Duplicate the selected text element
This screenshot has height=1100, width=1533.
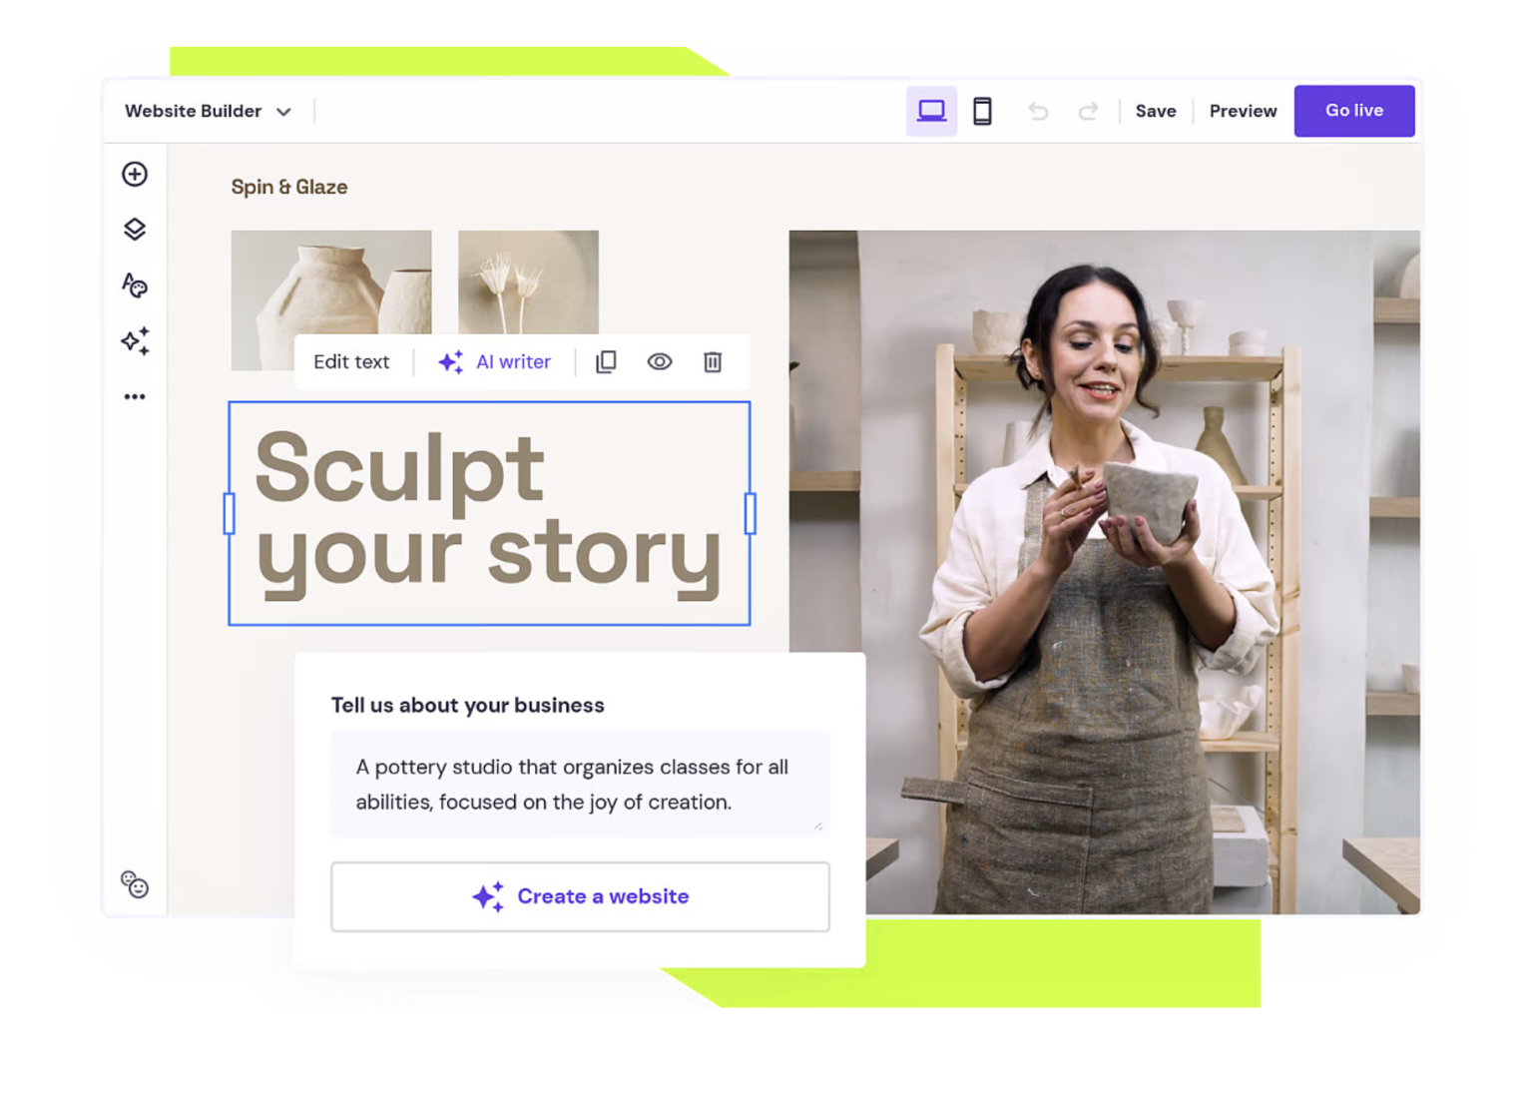606,362
